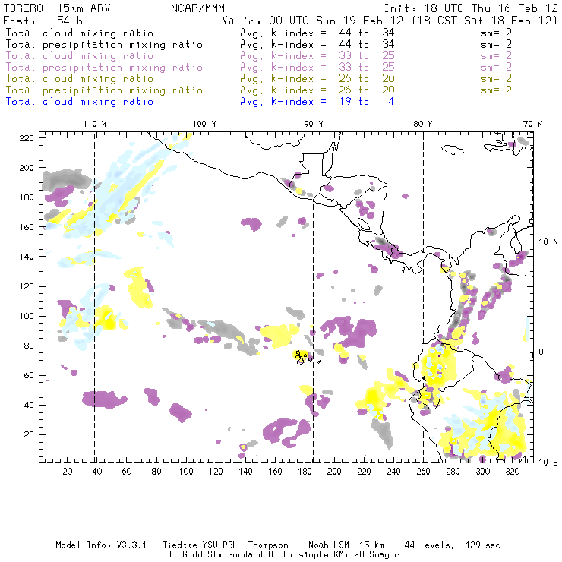Select the "2D Smagor" text in footer

[377, 555]
